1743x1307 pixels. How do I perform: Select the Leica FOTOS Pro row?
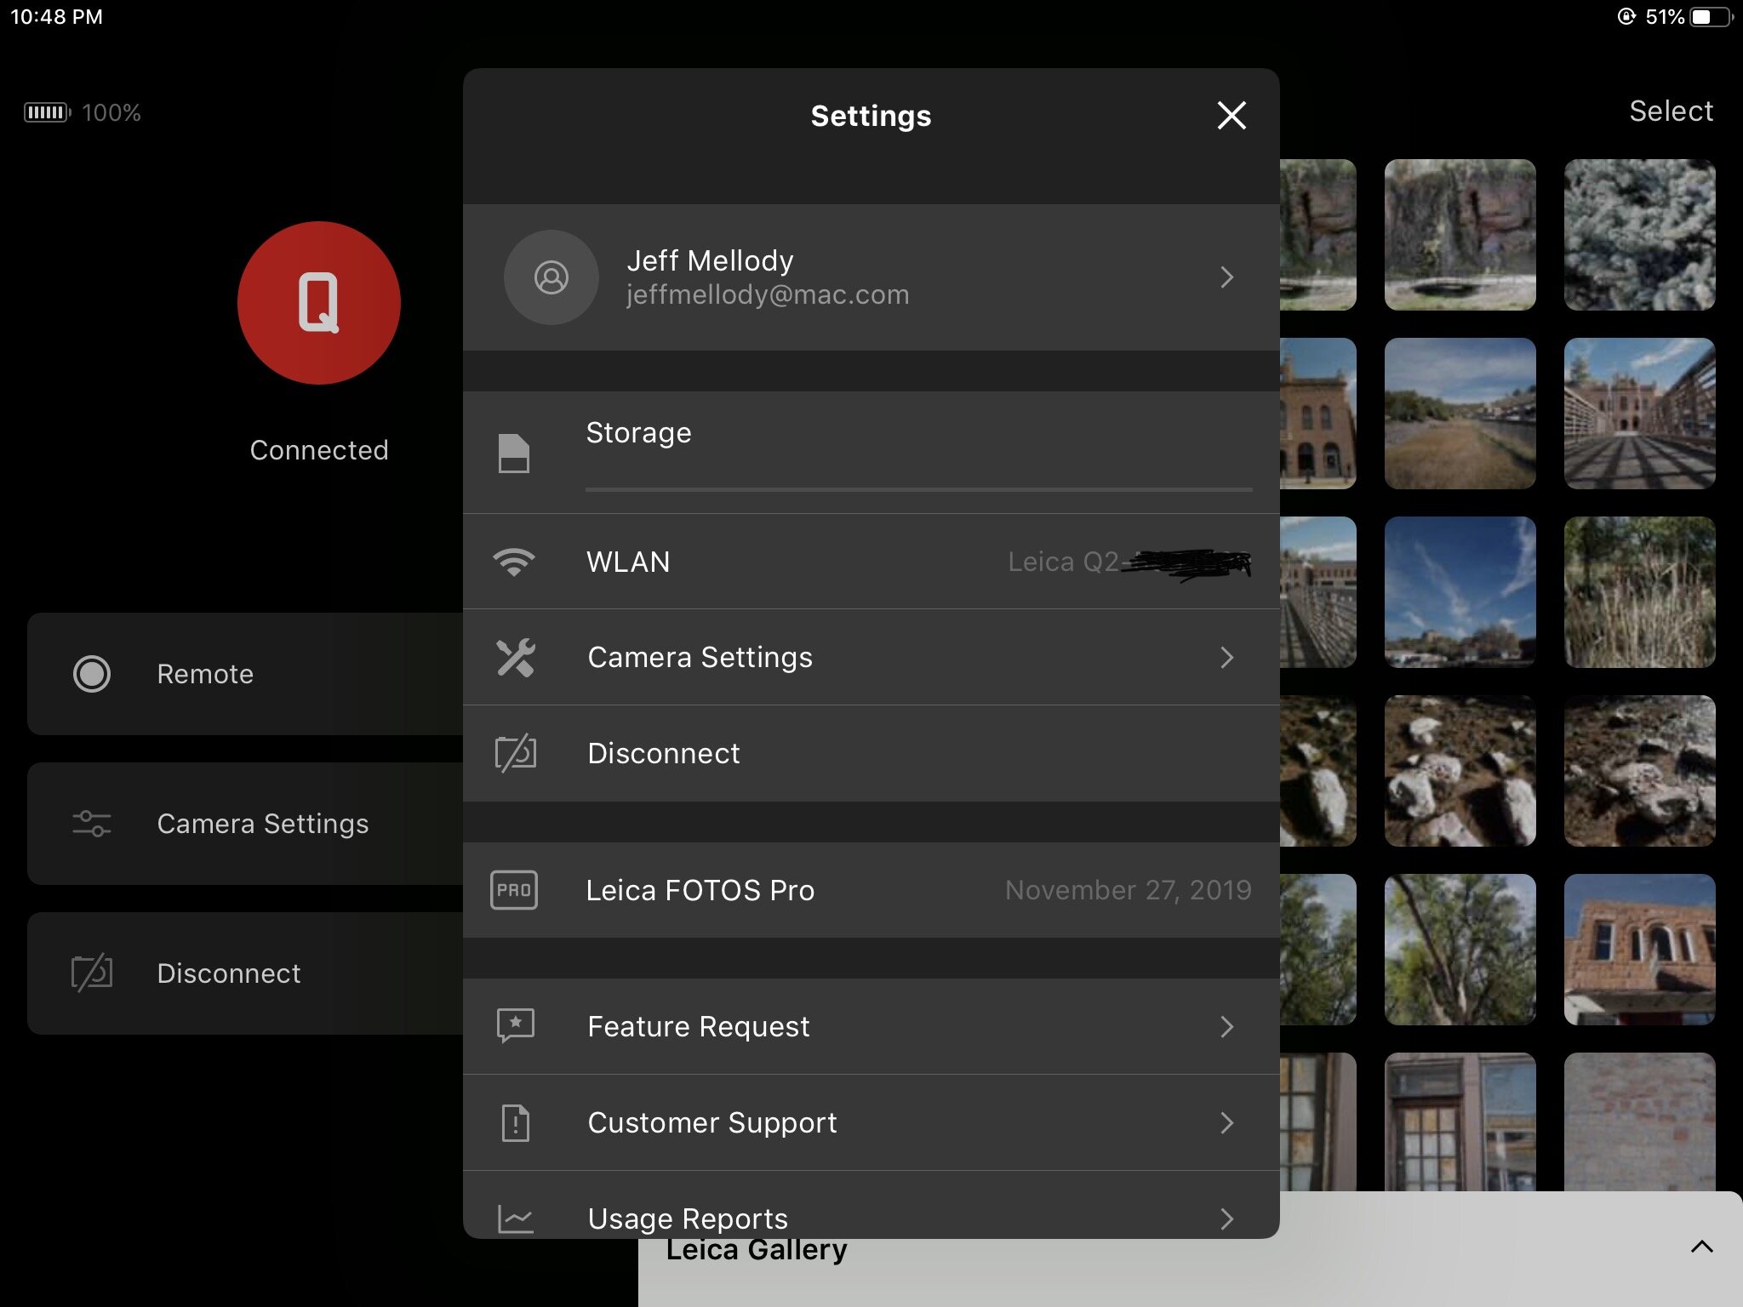click(x=871, y=890)
